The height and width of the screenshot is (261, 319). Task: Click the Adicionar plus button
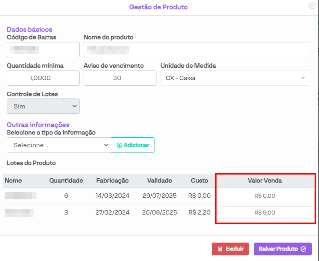pyautogui.click(x=132, y=145)
